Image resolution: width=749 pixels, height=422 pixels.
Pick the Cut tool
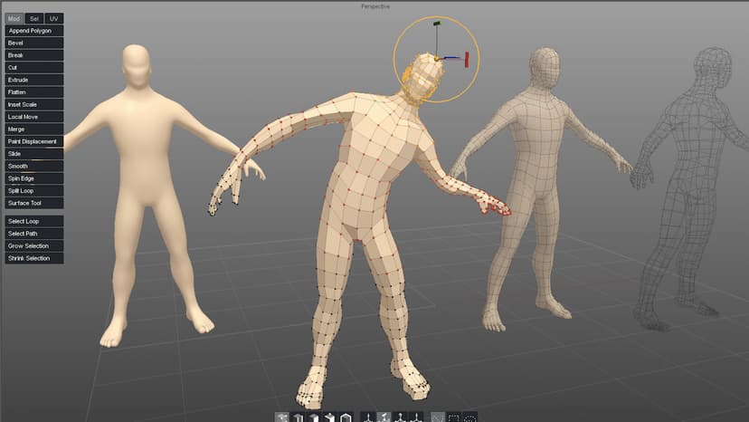pos(33,67)
